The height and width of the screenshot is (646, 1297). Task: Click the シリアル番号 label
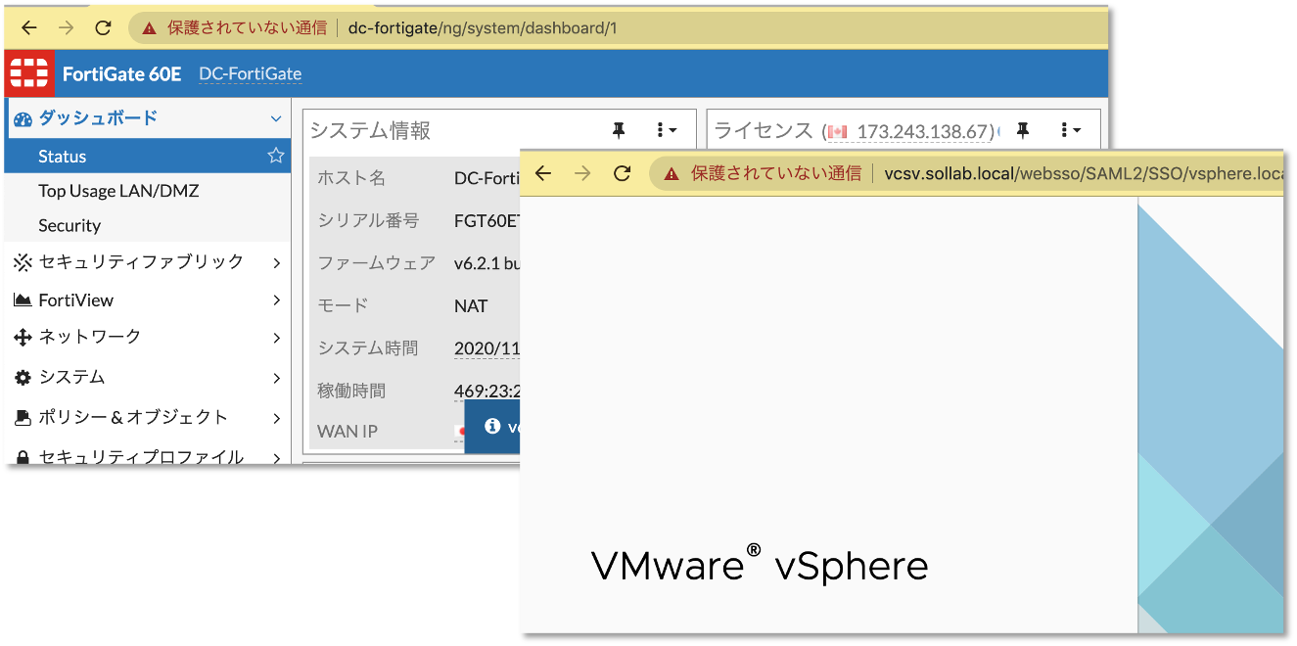(x=368, y=220)
